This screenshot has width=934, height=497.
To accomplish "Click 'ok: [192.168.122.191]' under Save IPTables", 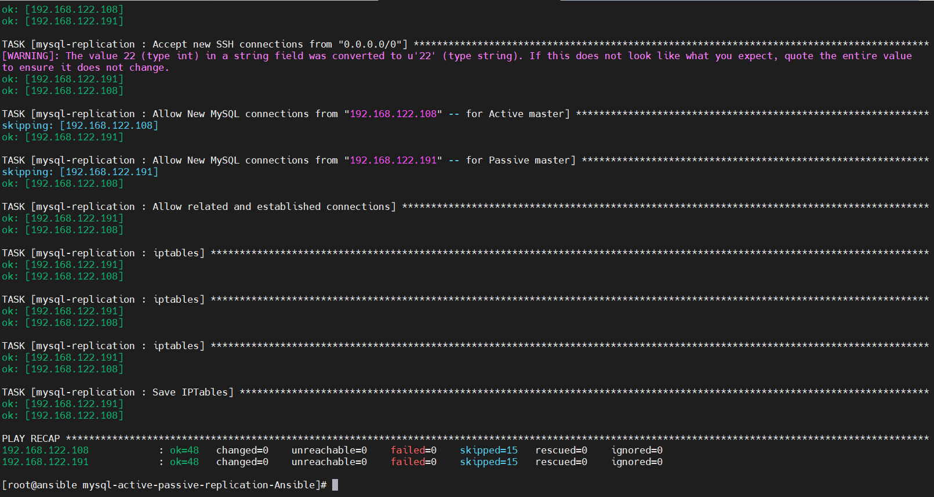I will (63, 404).
